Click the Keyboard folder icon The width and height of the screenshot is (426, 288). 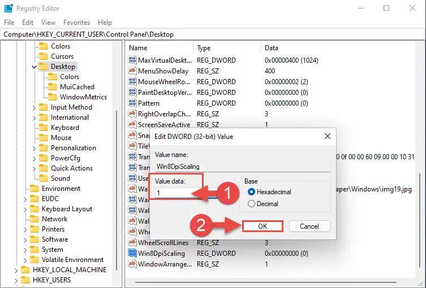(x=44, y=128)
